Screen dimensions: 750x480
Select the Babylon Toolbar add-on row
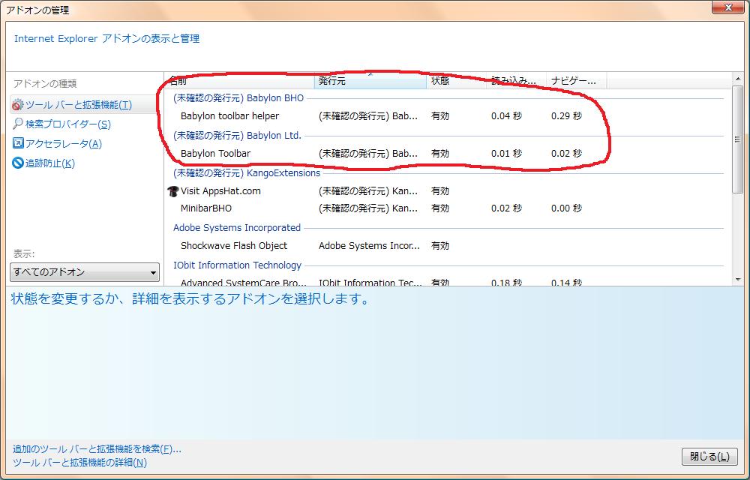pos(447,154)
